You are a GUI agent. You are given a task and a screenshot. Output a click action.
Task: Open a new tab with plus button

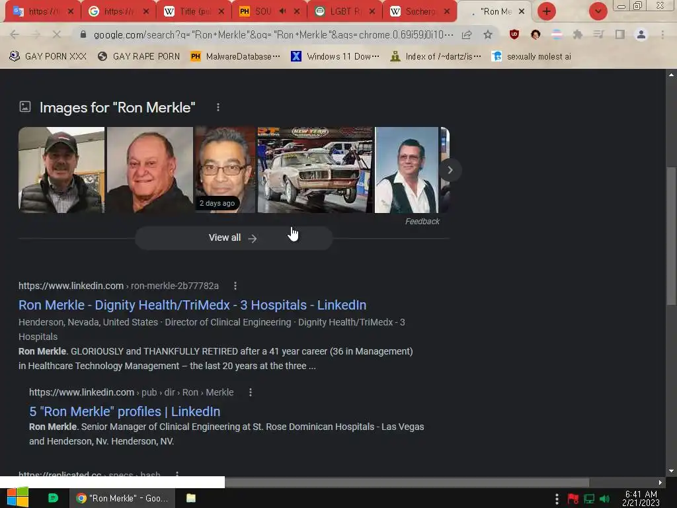pos(547,11)
